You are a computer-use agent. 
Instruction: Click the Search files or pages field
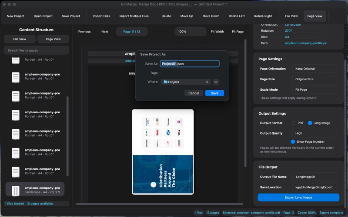37,50
